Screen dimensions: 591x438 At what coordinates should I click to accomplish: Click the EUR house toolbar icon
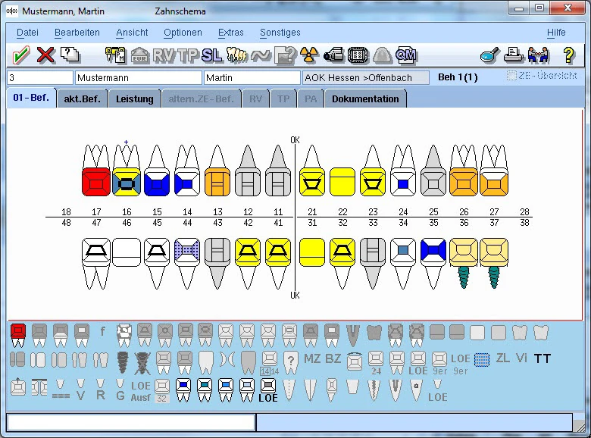point(139,55)
